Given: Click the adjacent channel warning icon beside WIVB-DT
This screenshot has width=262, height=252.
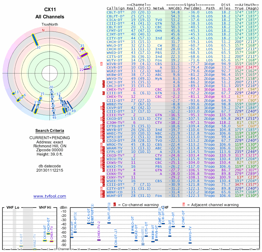Looking at the screenshot, I should (x=102, y=64).
